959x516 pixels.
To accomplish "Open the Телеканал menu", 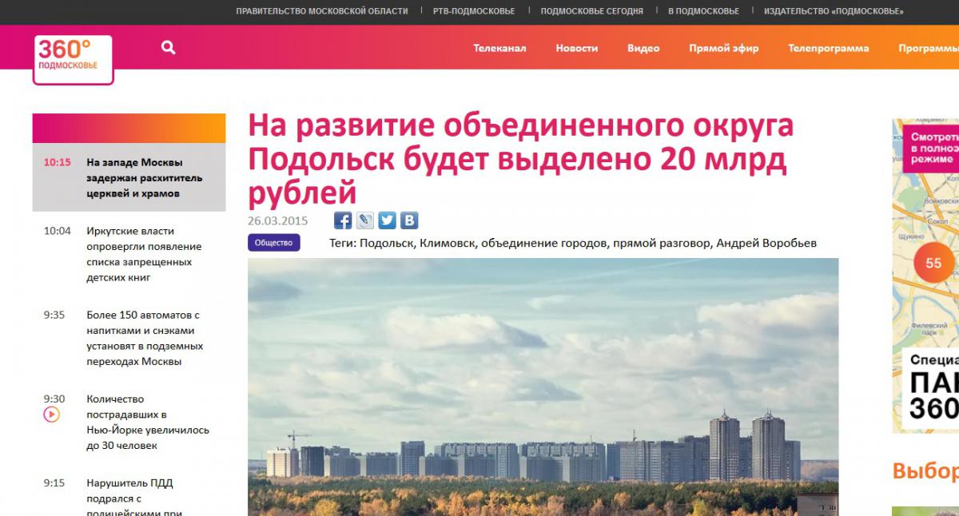I will [x=499, y=48].
